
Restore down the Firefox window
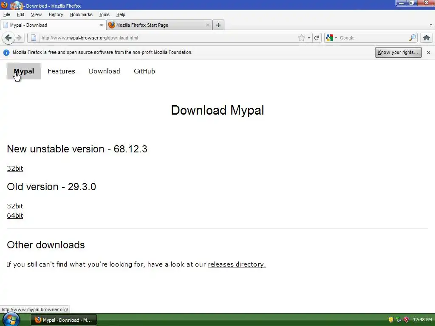[x=411, y=3]
